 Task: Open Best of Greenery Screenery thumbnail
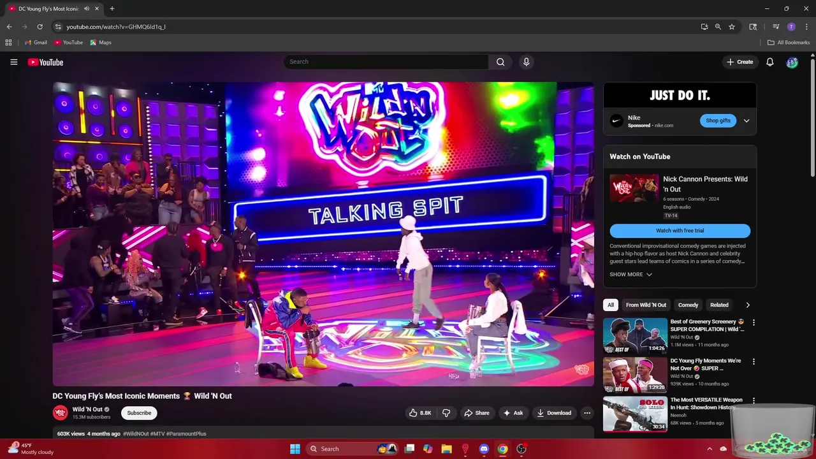pos(635,335)
